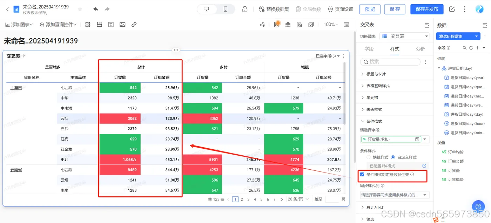The height and width of the screenshot is (223, 491).
Task: Open the 100% zoom dropdown
Action: (331, 25)
